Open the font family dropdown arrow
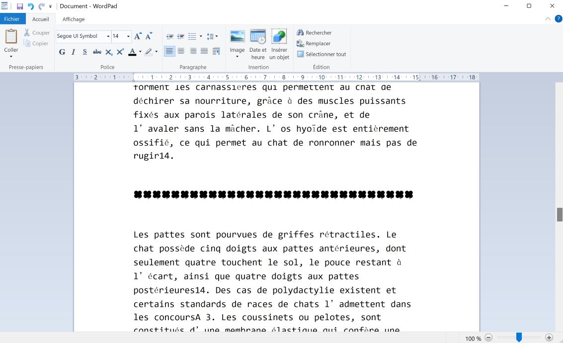Screen dimensions: 563x343 (x=108, y=36)
